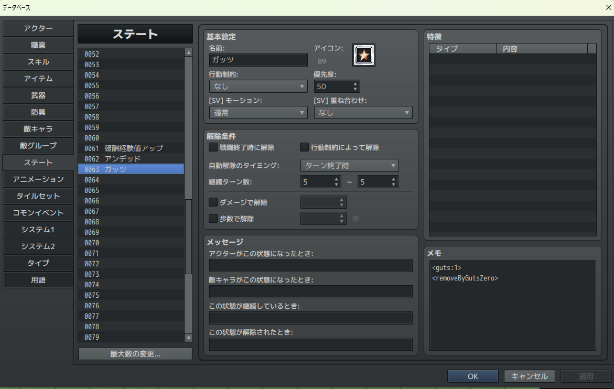
Task: Select state row 0075
Action: tap(131, 295)
